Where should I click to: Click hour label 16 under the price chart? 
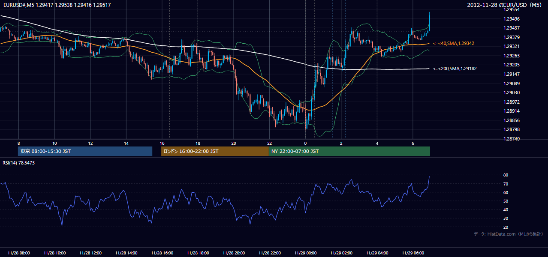point(162,143)
